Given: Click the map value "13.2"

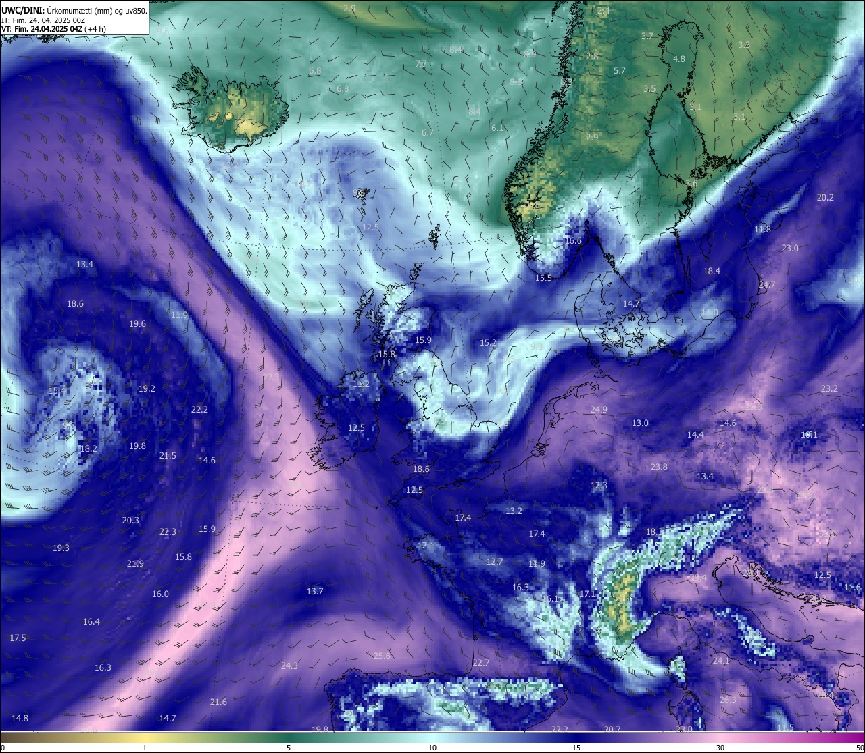Looking at the screenshot, I should pyautogui.click(x=514, y=511).
